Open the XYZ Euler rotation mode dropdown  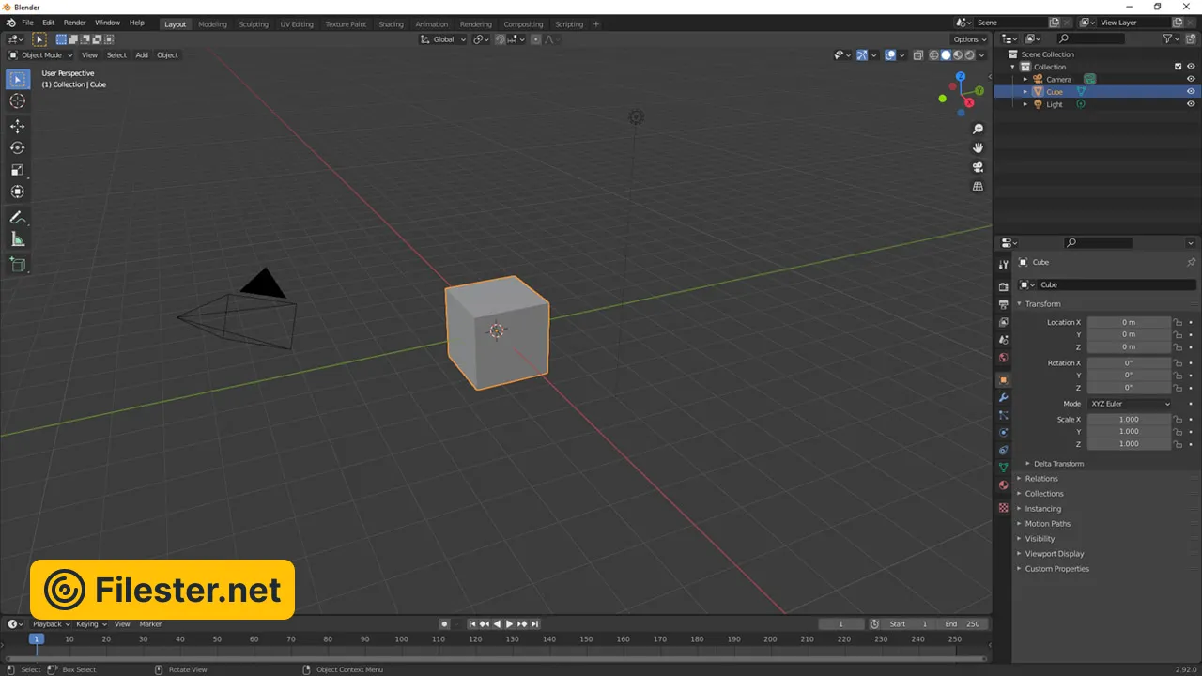point(1130,404)
